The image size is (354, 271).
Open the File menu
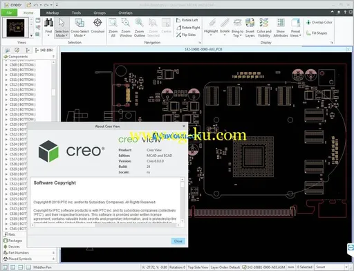click(x=9, y=12)
